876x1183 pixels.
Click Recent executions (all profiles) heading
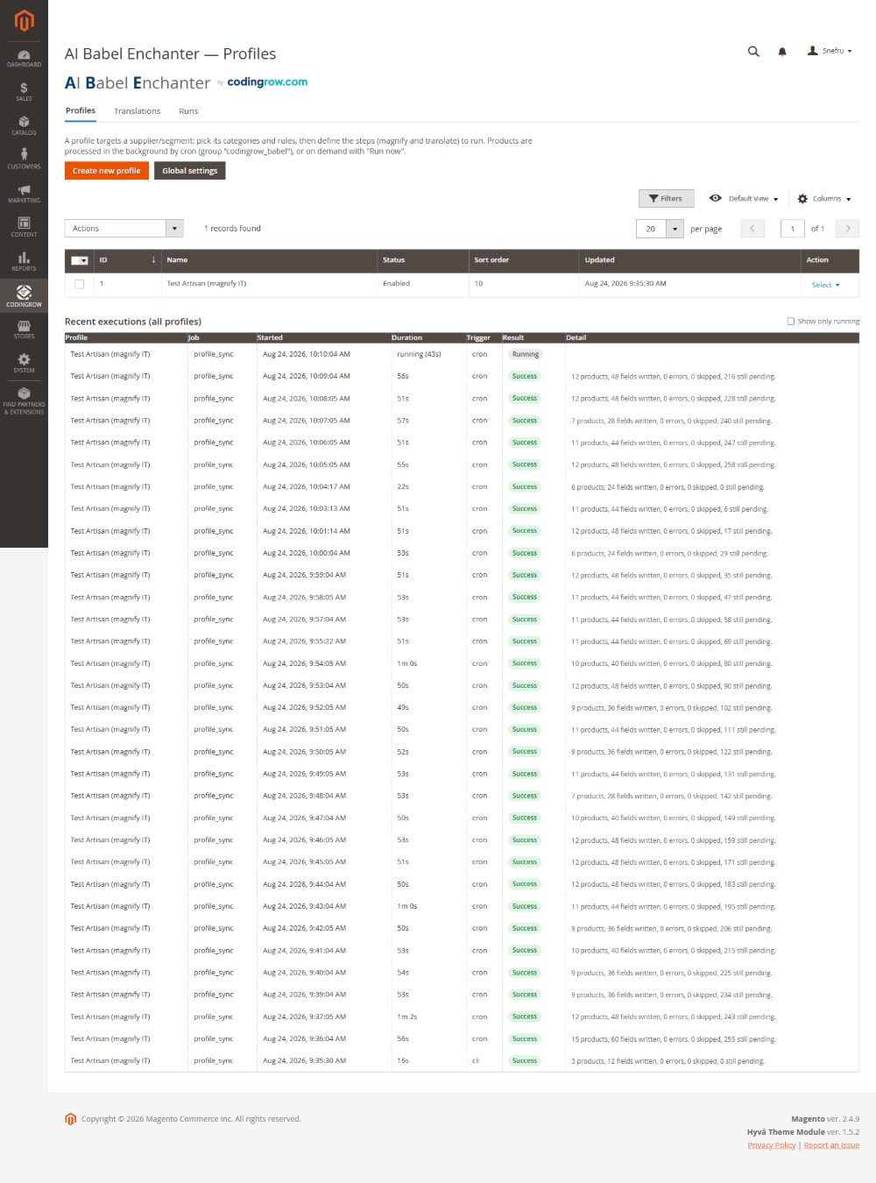point(133,322)
